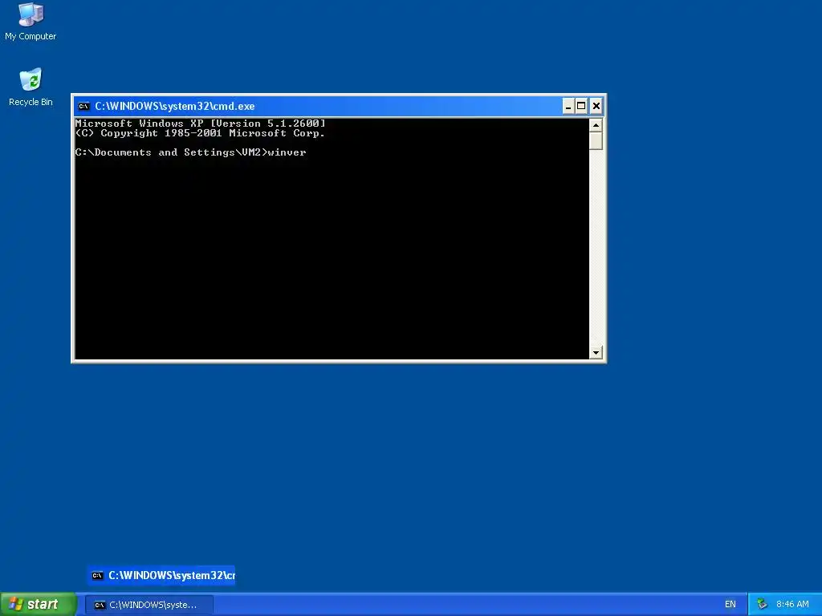Click the cmd.exe window title text
Viewport: 822px width, 616px height.
coord(174,107)
